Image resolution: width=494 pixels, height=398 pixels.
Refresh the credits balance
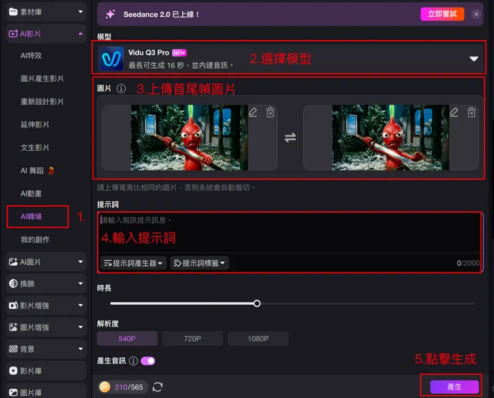click(158, 387)
